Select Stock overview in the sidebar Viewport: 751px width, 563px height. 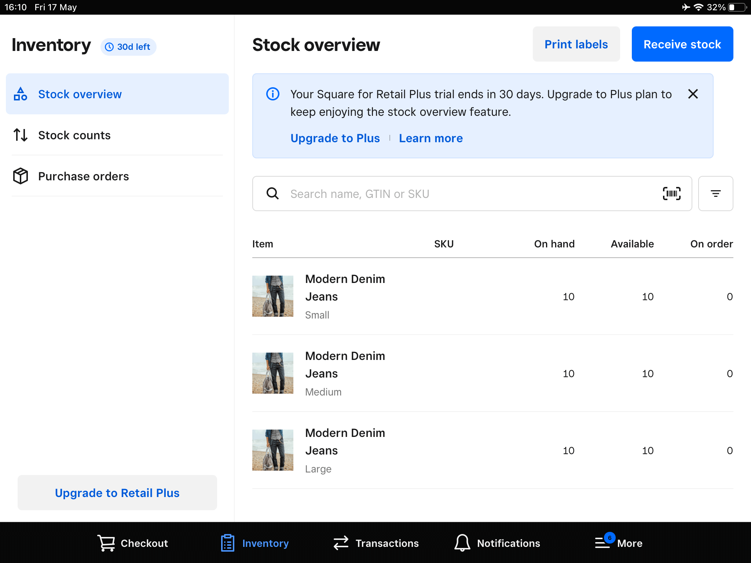tap(80, 94)
